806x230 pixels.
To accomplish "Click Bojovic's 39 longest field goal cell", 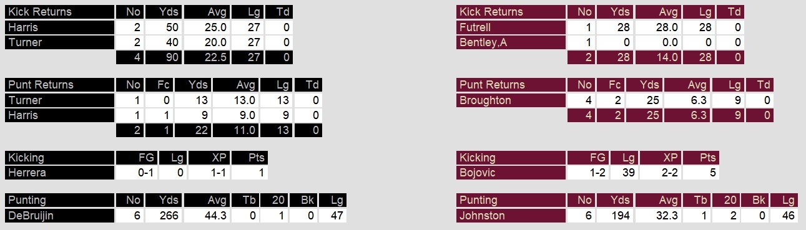I will tap(624, 173).
